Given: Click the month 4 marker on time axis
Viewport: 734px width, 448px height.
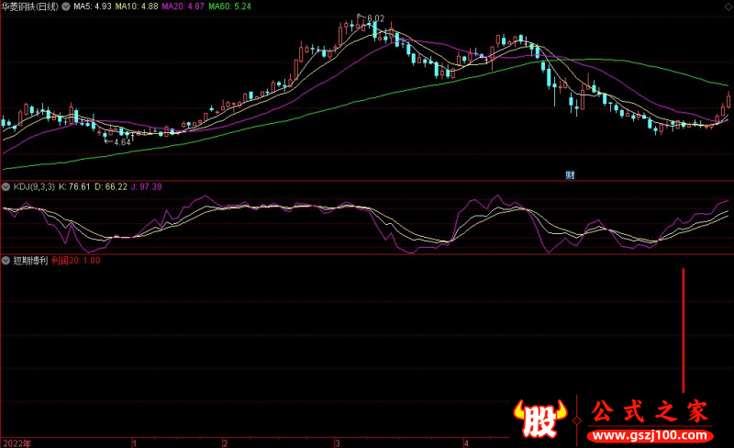Looking at the screenshot, I should 466,443.
